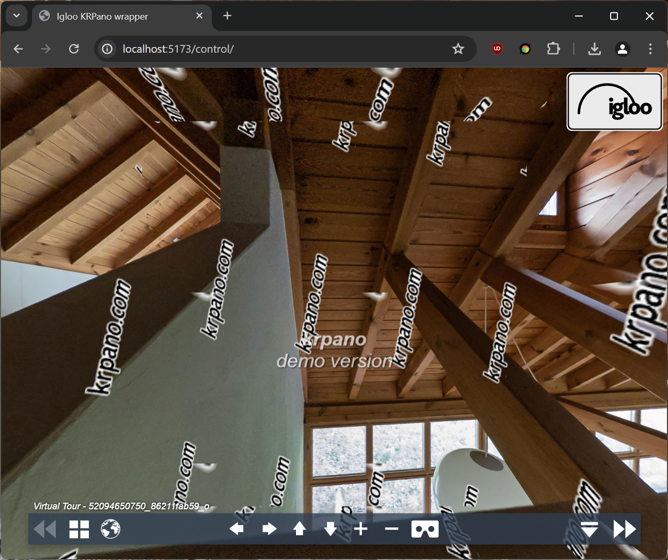Viewport: 668px width, 560px height.
Task: Pan the panorama right with arrow
Action: click(x=269, y=529)
